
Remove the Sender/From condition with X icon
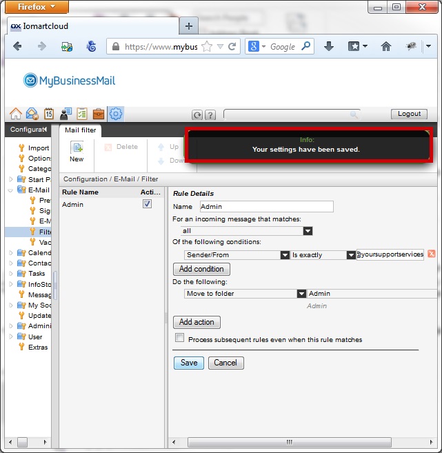[x=431, y=254]
